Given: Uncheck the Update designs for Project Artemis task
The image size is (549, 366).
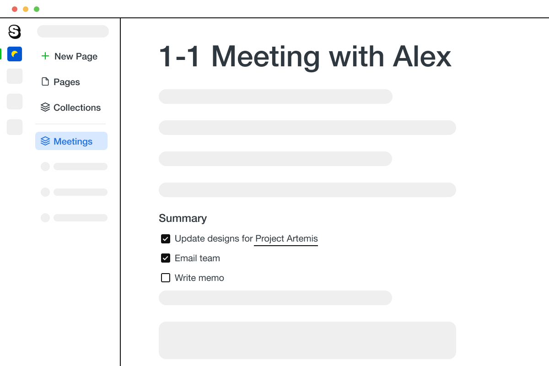Looking at the screenshot, I should pyautogui.click(x=165, y=239).
